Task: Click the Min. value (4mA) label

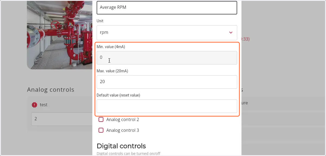Action: [x=111, y=47]
